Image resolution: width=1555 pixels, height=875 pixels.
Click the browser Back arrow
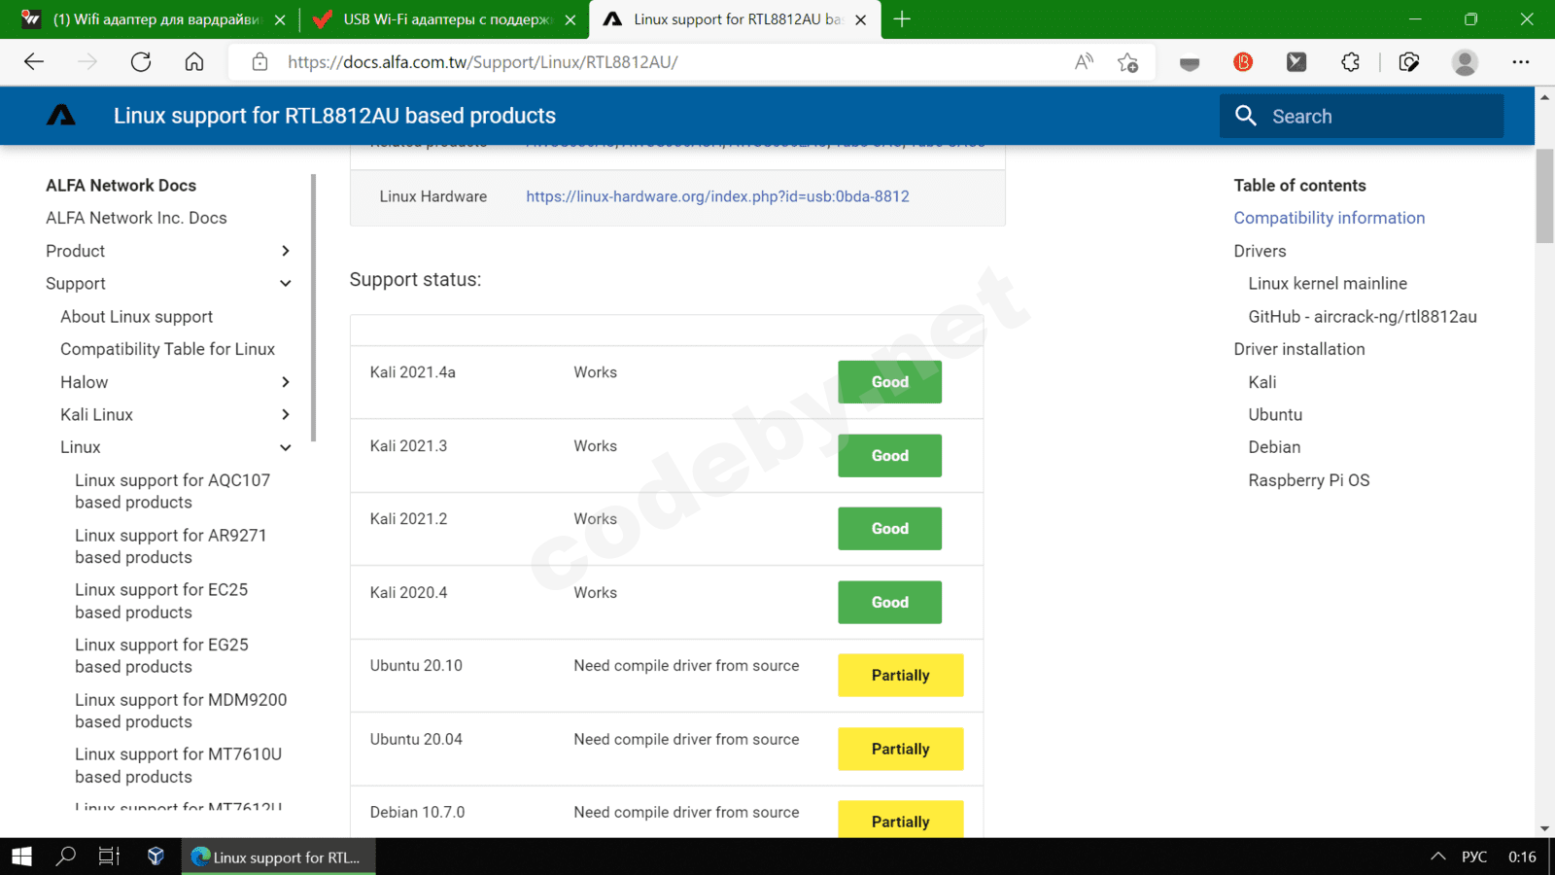point(34,62)
